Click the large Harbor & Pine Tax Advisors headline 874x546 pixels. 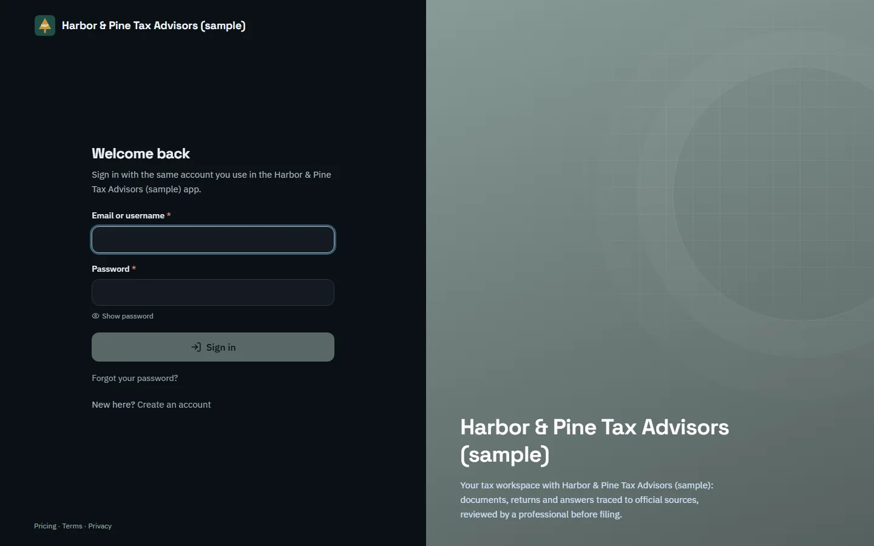(595, 441)
